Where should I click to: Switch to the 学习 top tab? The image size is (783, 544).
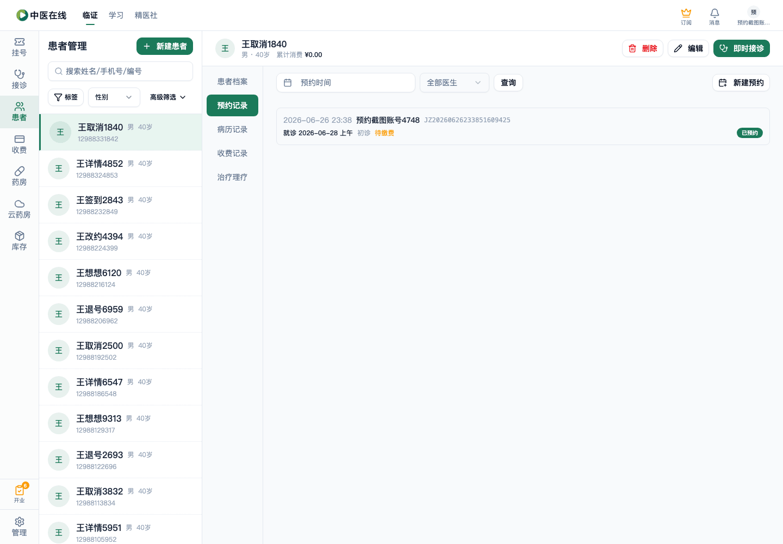click(116, 15)
